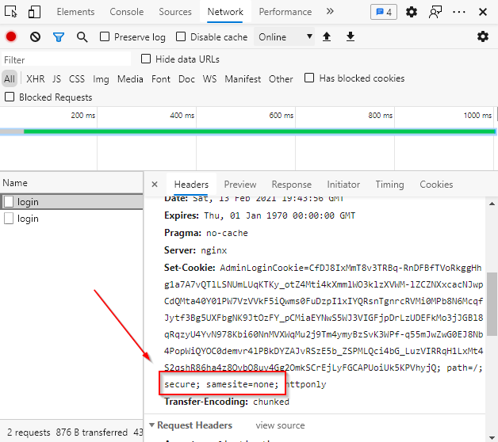
Task: Open the Headers detail tab
Action: pos(191,185)
